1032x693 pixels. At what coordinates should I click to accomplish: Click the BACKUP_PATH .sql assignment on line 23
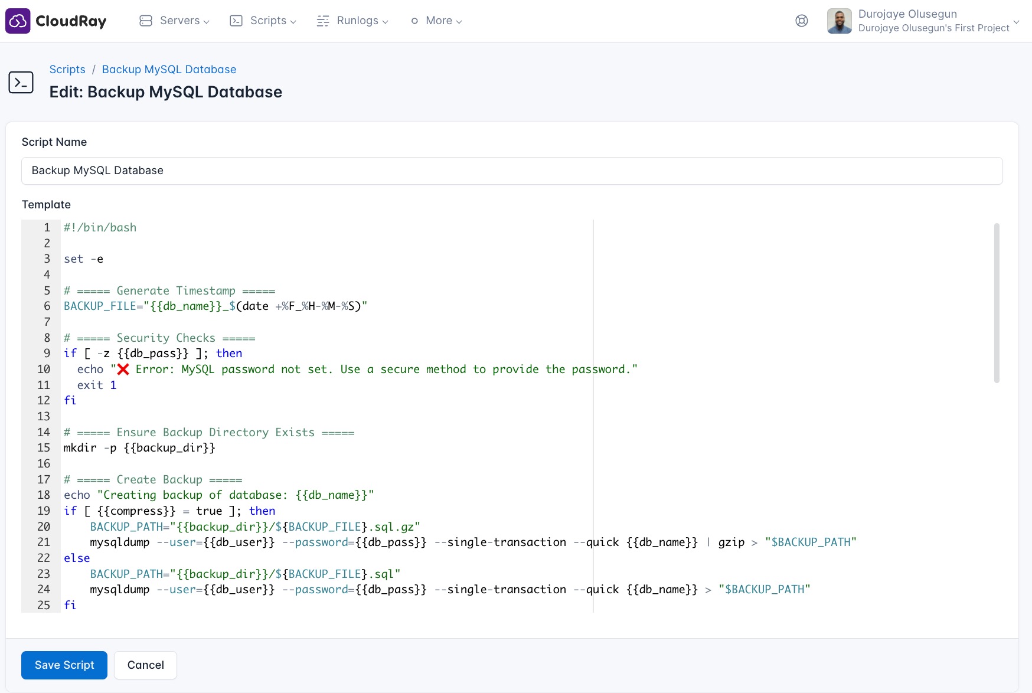(245, 574)
